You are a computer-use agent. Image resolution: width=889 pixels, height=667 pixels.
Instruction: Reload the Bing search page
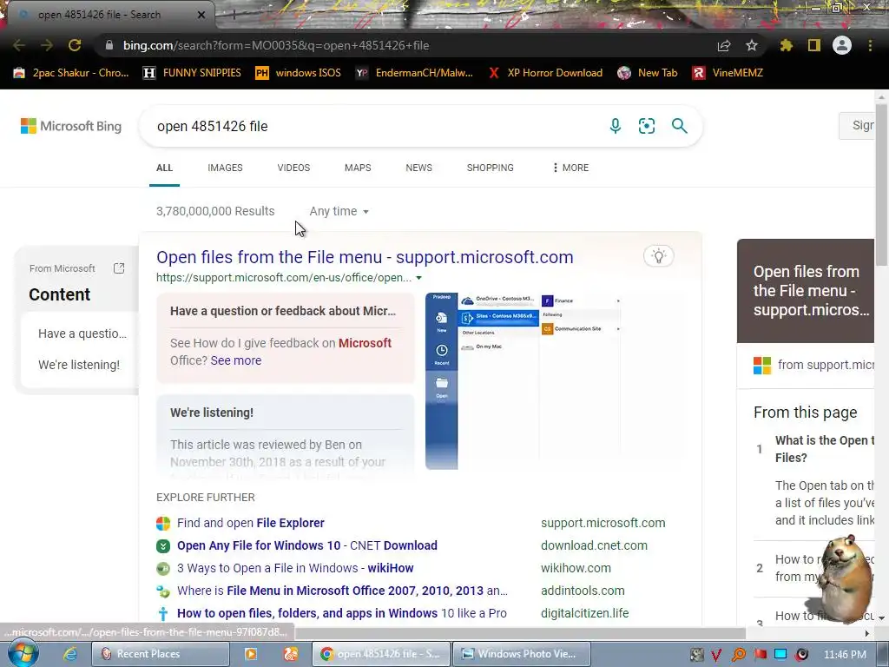[x=75, y=45]
